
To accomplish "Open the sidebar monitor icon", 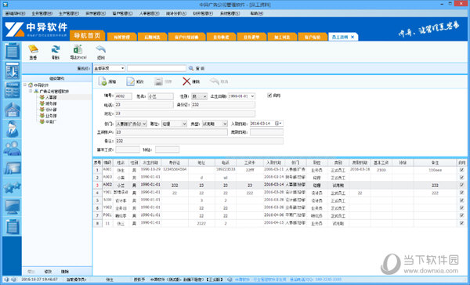I will click(13, 207).
